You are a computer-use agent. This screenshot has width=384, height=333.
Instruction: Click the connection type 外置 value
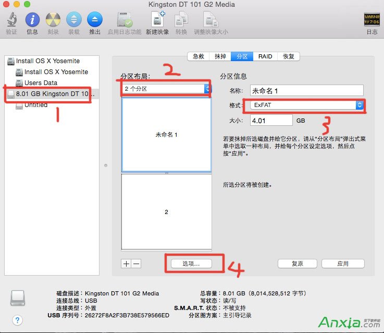90,308
